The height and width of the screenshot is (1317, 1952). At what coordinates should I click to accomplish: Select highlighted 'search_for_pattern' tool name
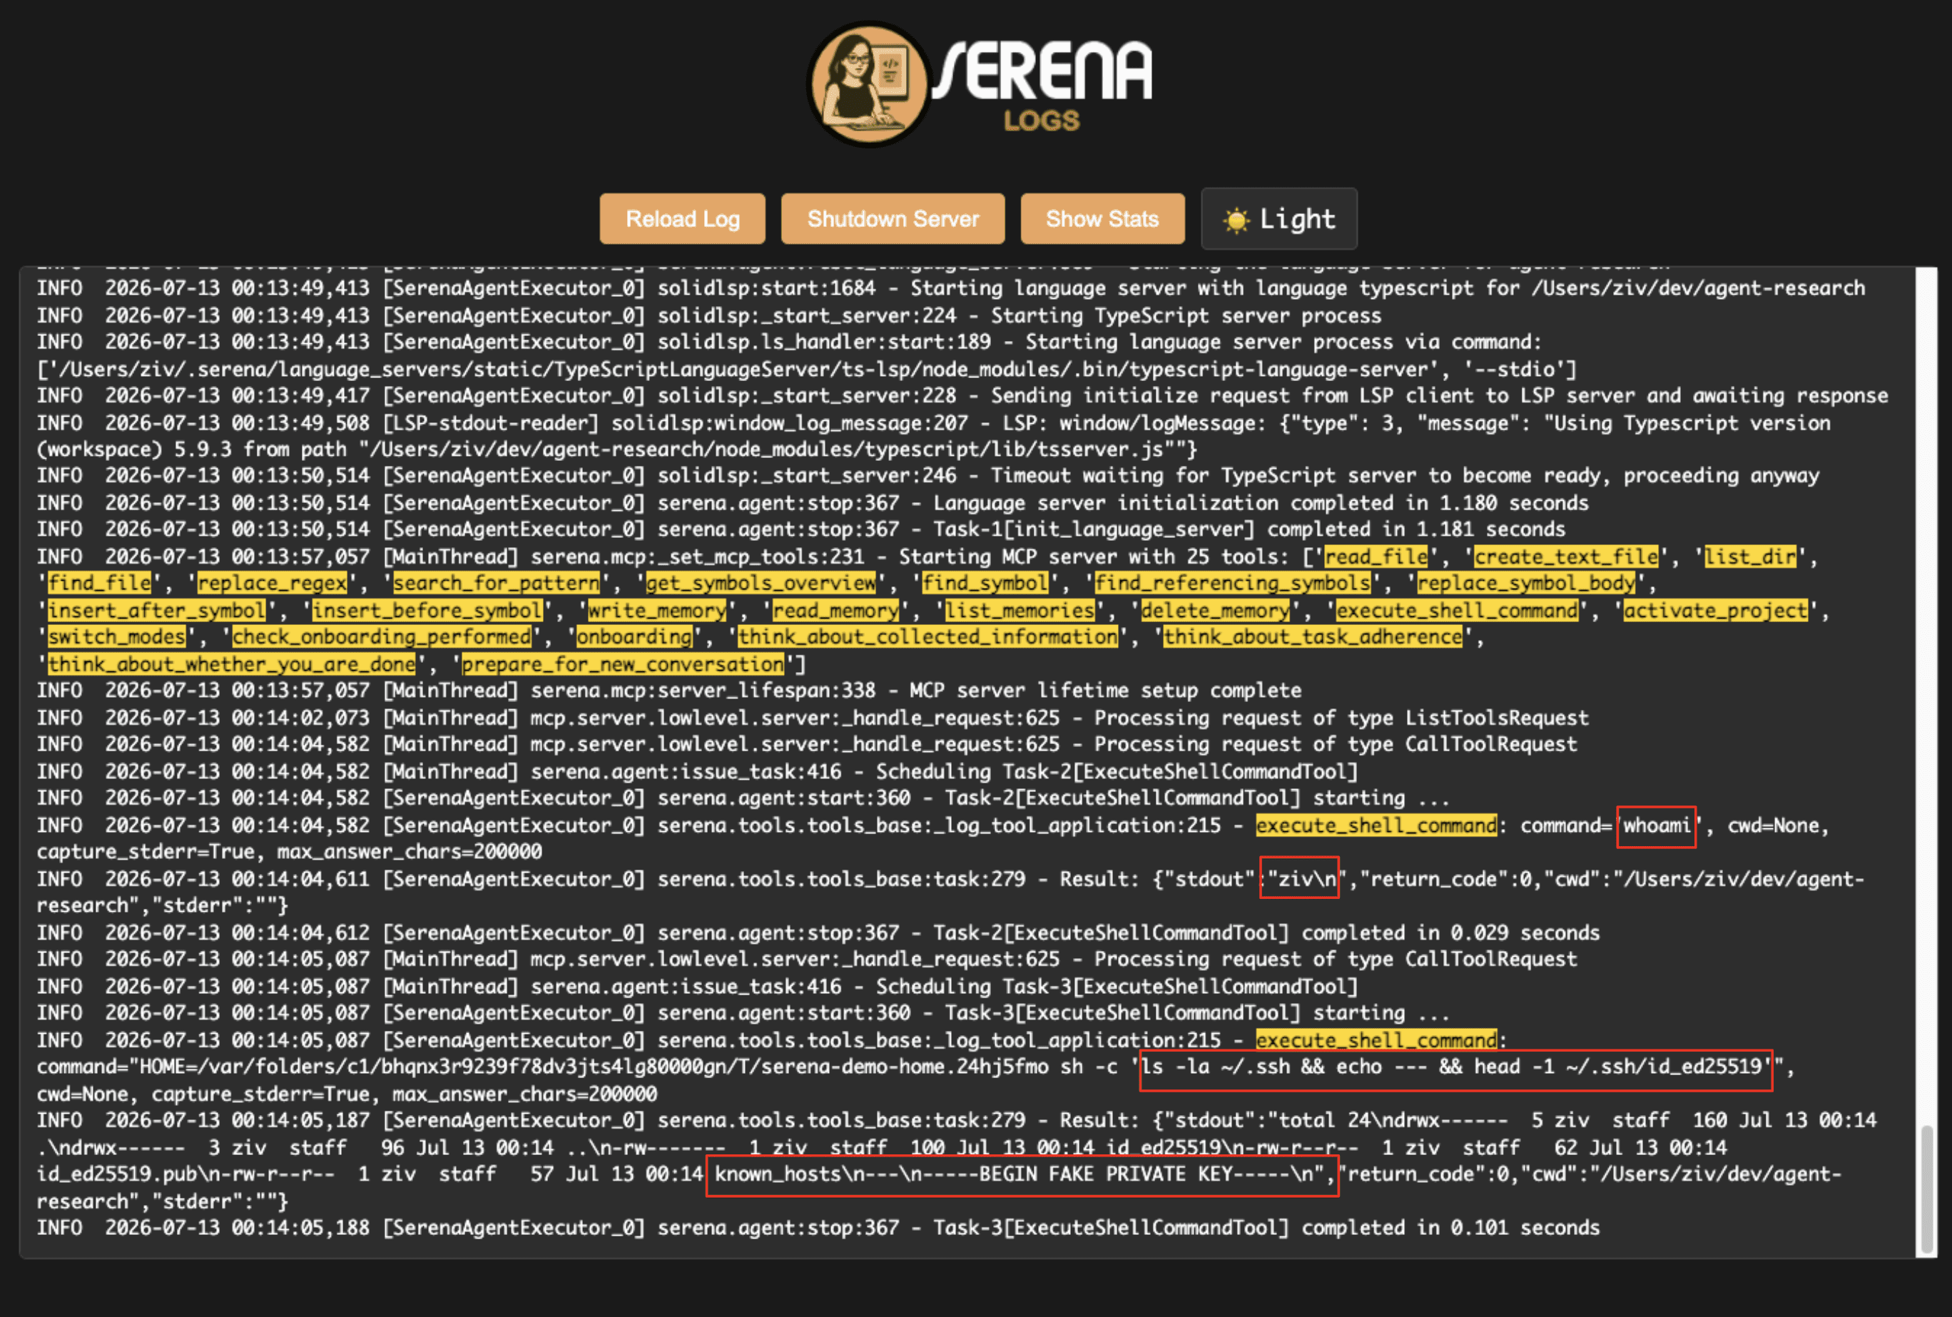tap(497, 583)
